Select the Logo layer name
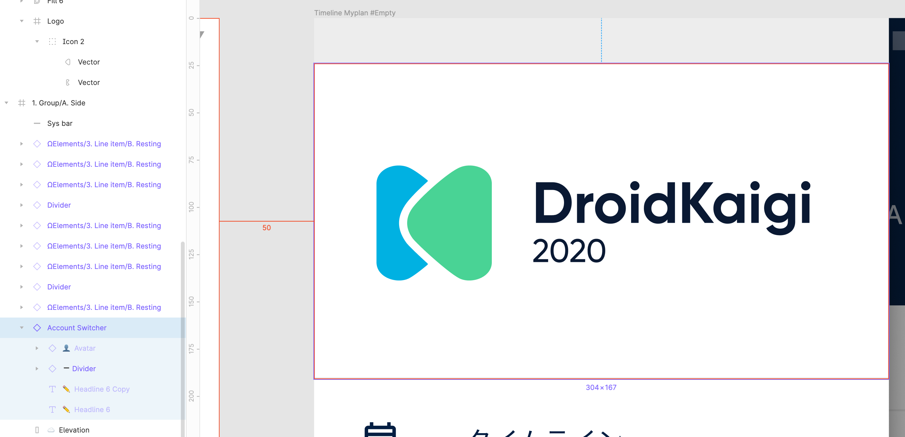905x437 pixels. pyautogui.click(x=56, y=21)
